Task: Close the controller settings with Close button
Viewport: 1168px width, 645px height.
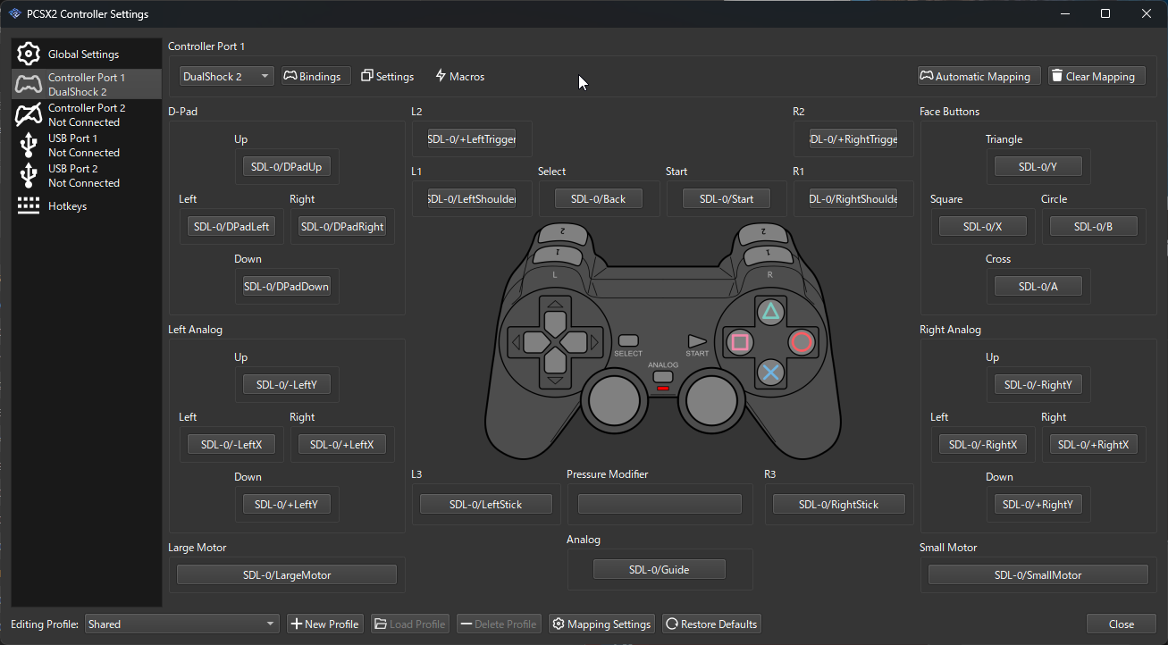Action: pyautogui.click(x=1121, y=624)
